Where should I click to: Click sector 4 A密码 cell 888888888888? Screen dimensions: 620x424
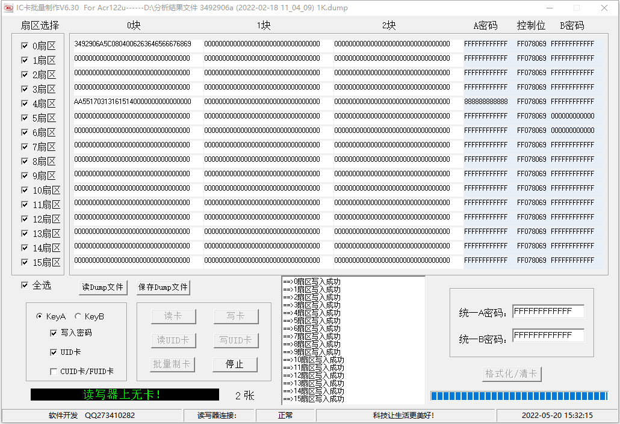486,102
